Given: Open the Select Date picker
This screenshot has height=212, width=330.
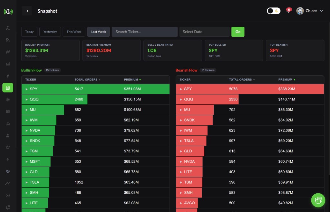Looking at the screenshot, I should point(204,32).
